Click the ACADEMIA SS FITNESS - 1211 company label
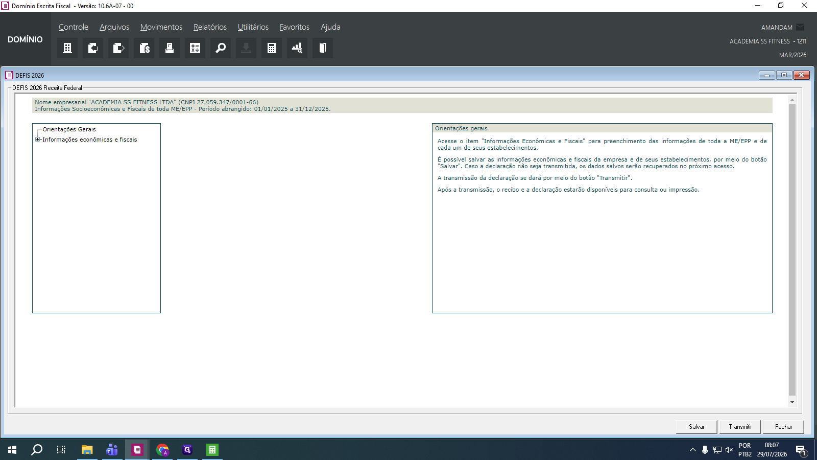Viewport: 817px width, 460px height. (768, 41)
